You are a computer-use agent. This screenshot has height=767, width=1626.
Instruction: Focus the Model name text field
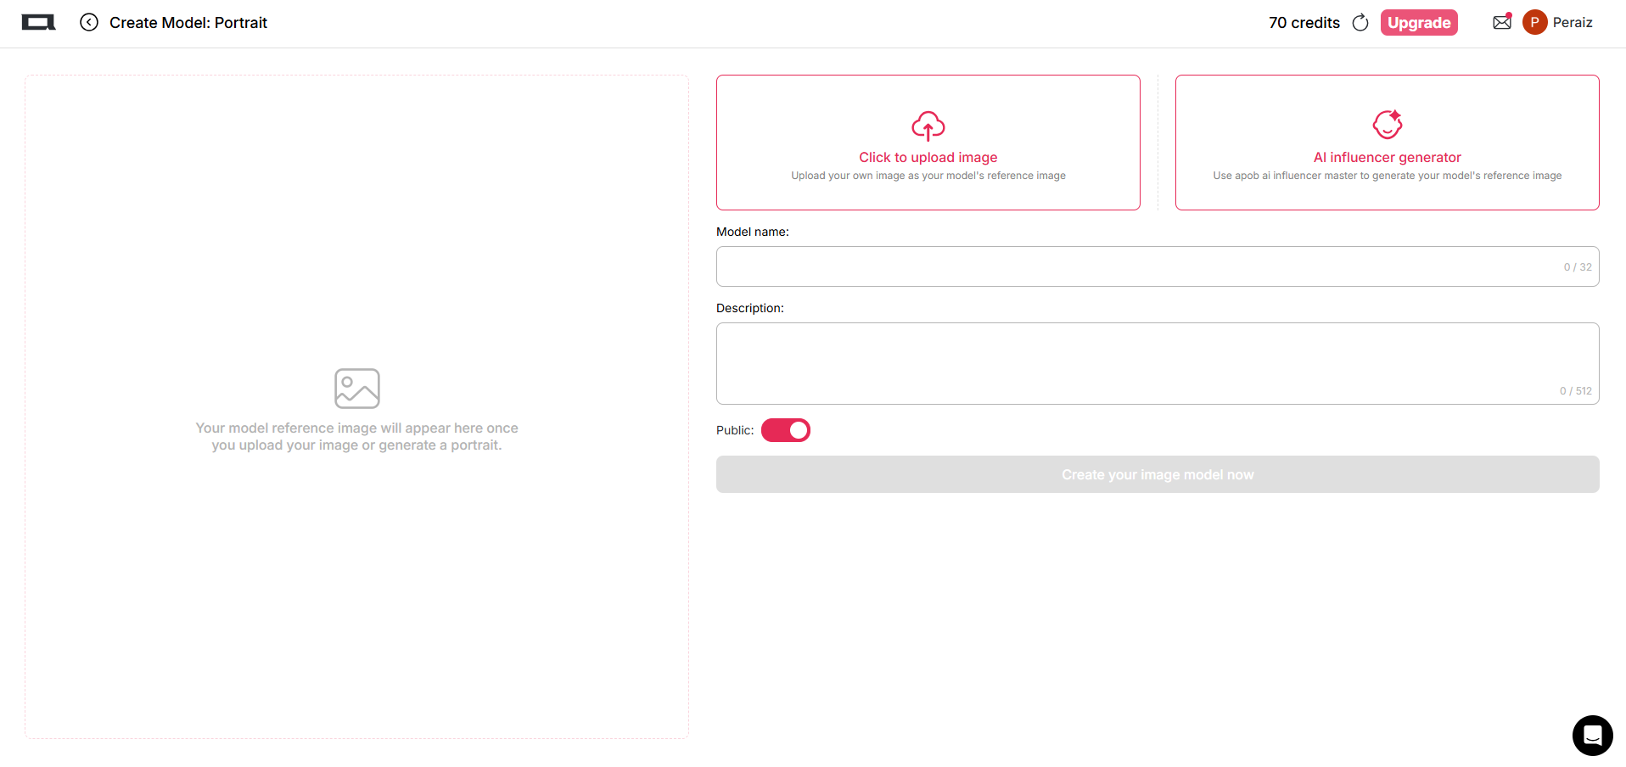(x=1137, y=266)
